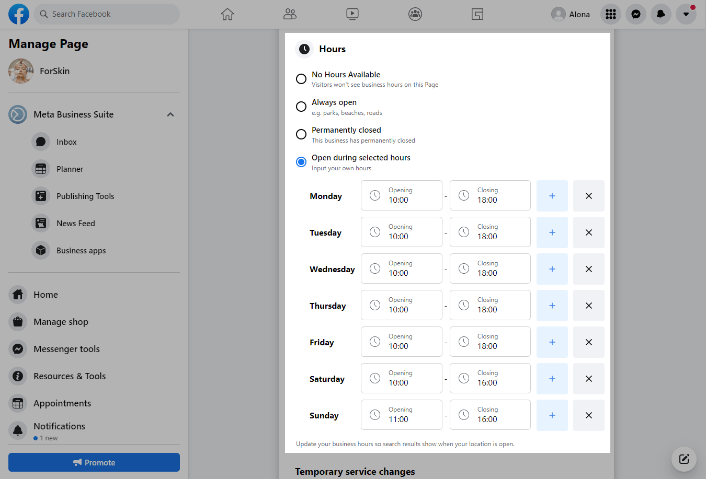The height and width of the screenshot is (479, 706).
Task: Select the No Hours Available option
Action: click(x=301, y=79)
